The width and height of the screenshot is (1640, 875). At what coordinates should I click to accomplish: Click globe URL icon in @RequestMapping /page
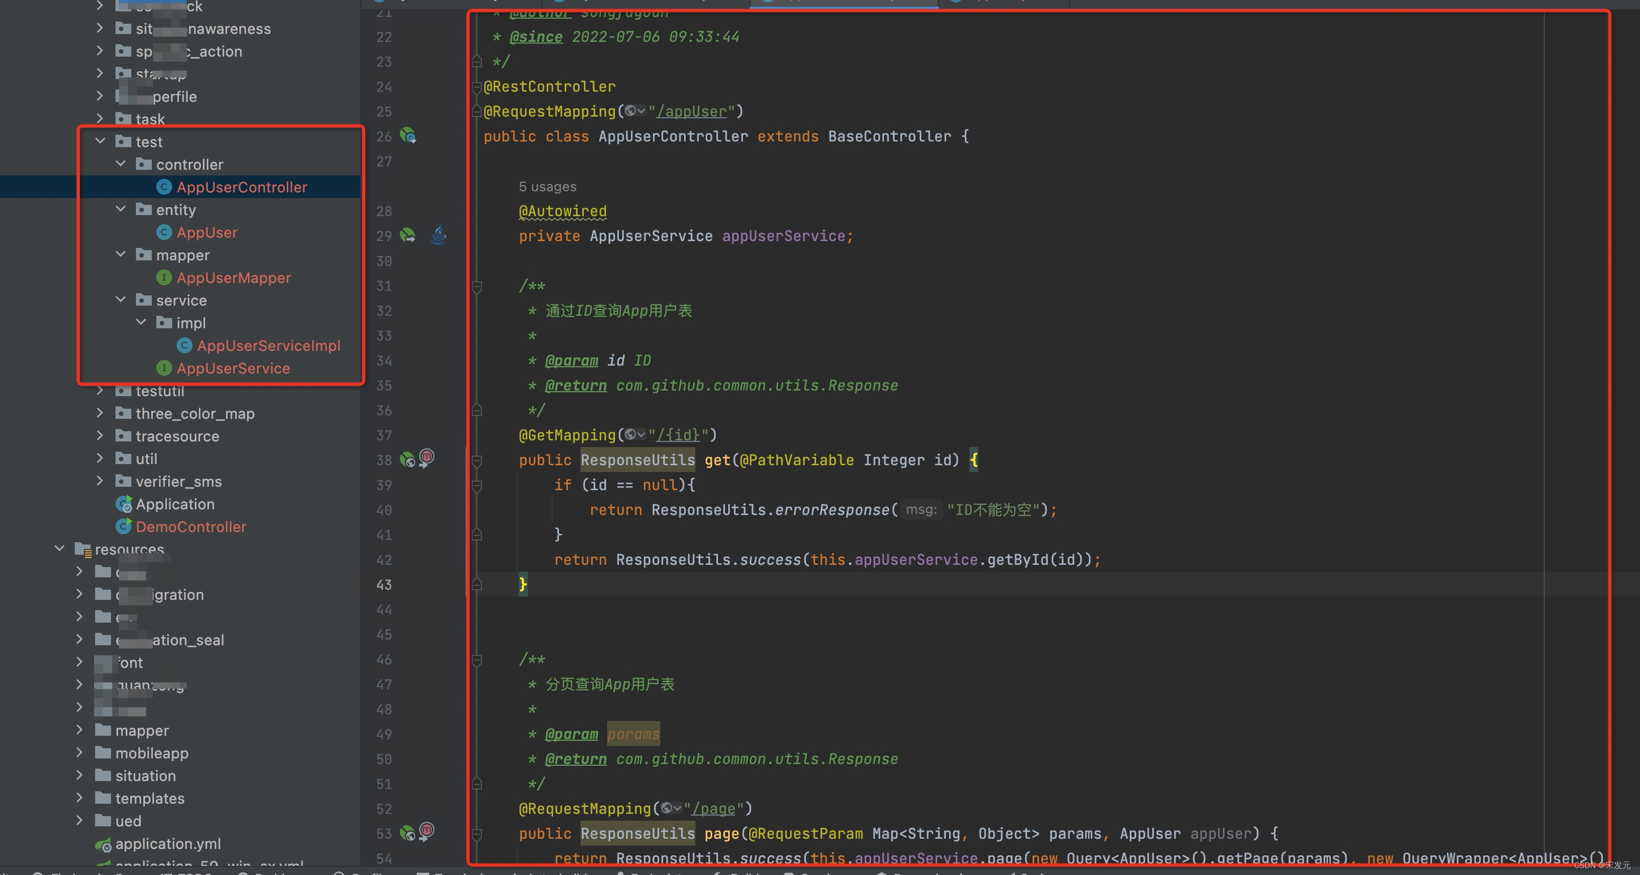click(x=670, y=808)
